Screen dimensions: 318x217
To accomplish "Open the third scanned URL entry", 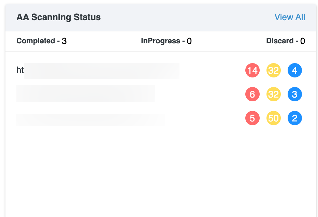I will pos(90,120).
